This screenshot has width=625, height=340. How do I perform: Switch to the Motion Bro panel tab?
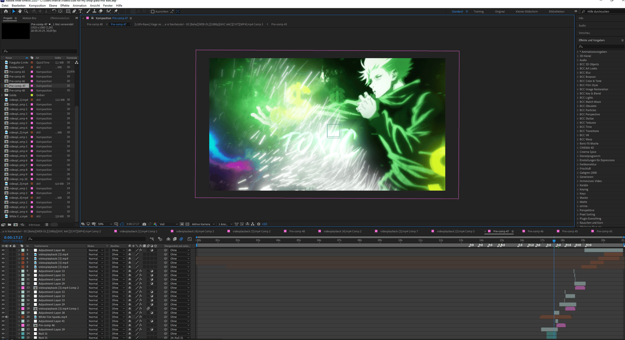pyautogui.click(x=29, y=18)
